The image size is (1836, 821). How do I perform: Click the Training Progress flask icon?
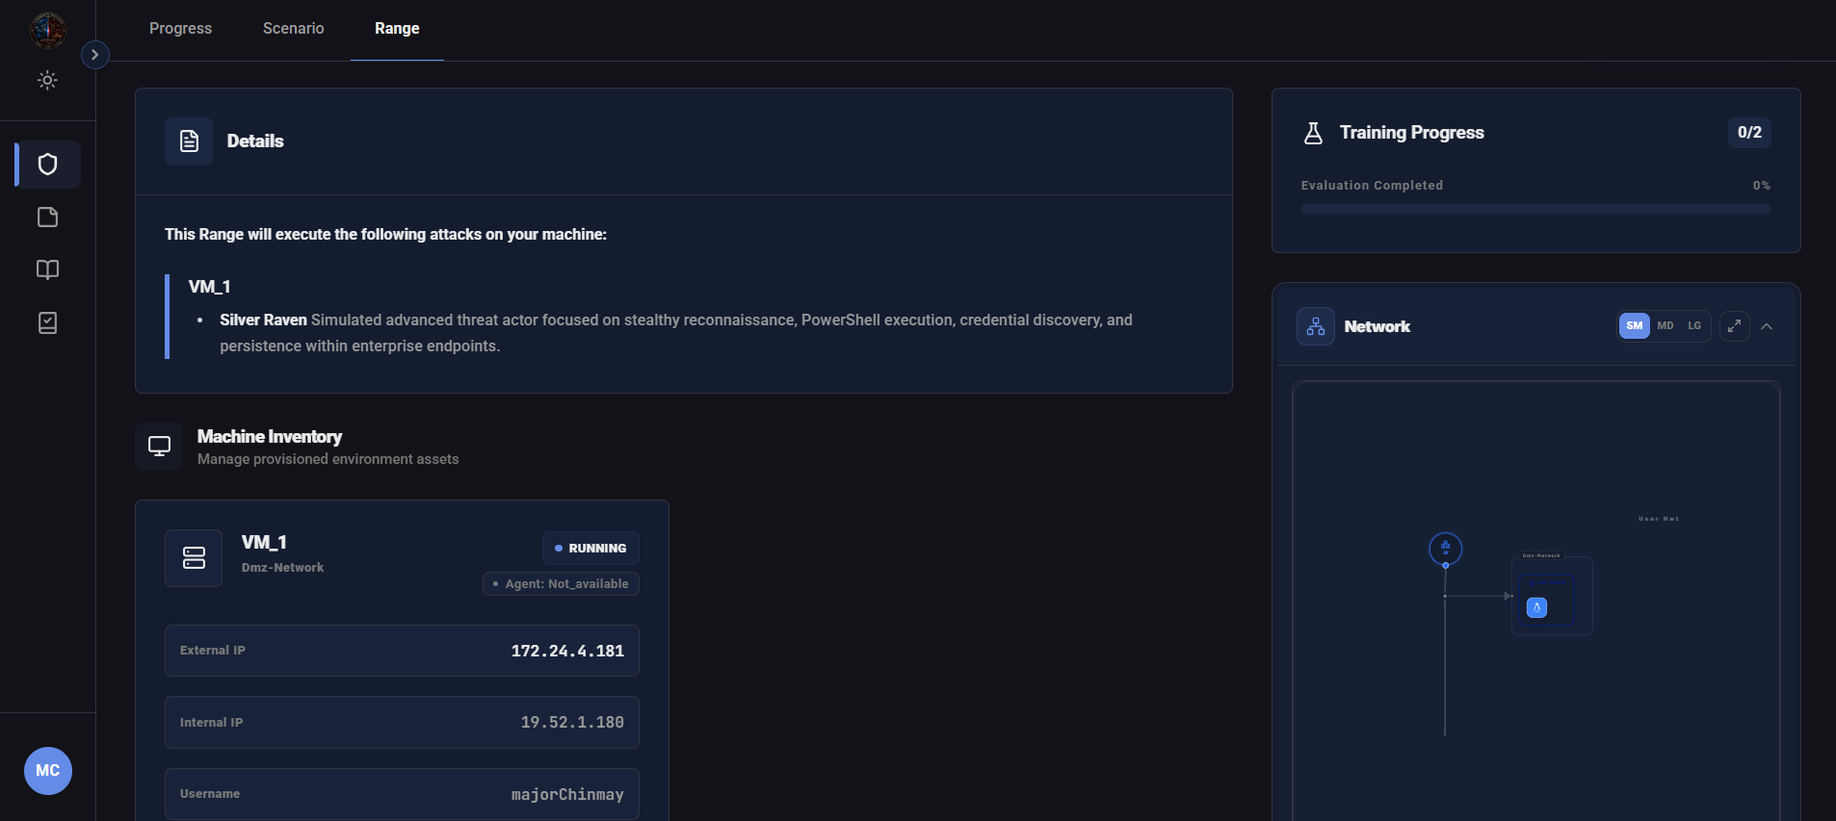coord(1313,133)
